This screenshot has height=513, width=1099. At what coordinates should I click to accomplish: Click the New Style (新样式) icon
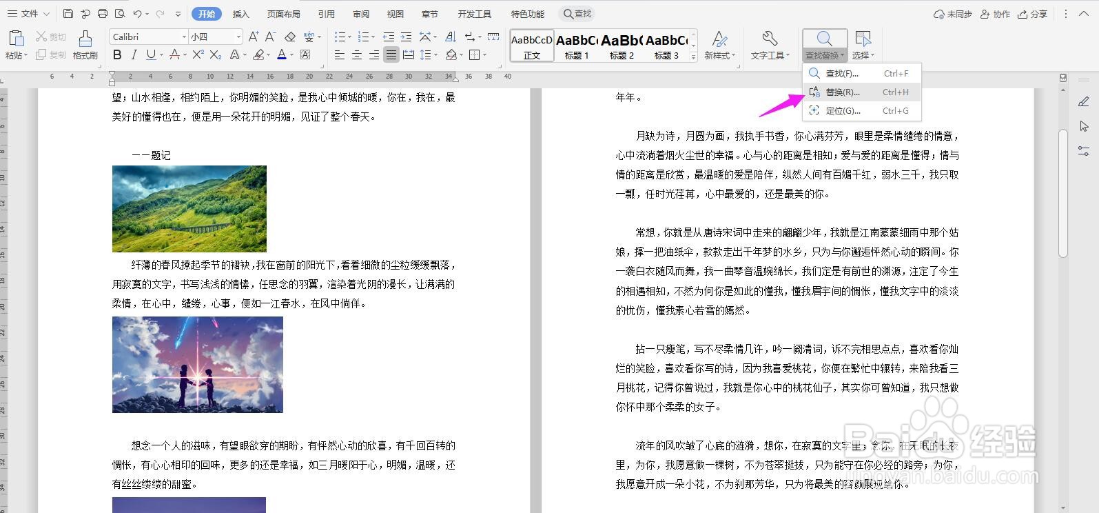(x=719, y=39)
